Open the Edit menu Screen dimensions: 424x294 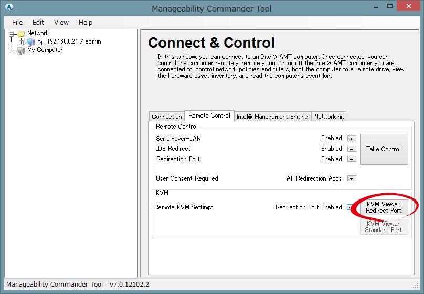pos(38,22)
